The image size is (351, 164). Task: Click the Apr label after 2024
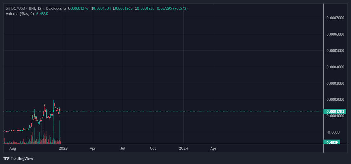coord(214,148)
